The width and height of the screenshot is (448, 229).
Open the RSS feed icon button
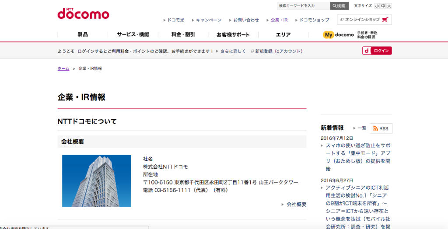[x=381, y=128]
